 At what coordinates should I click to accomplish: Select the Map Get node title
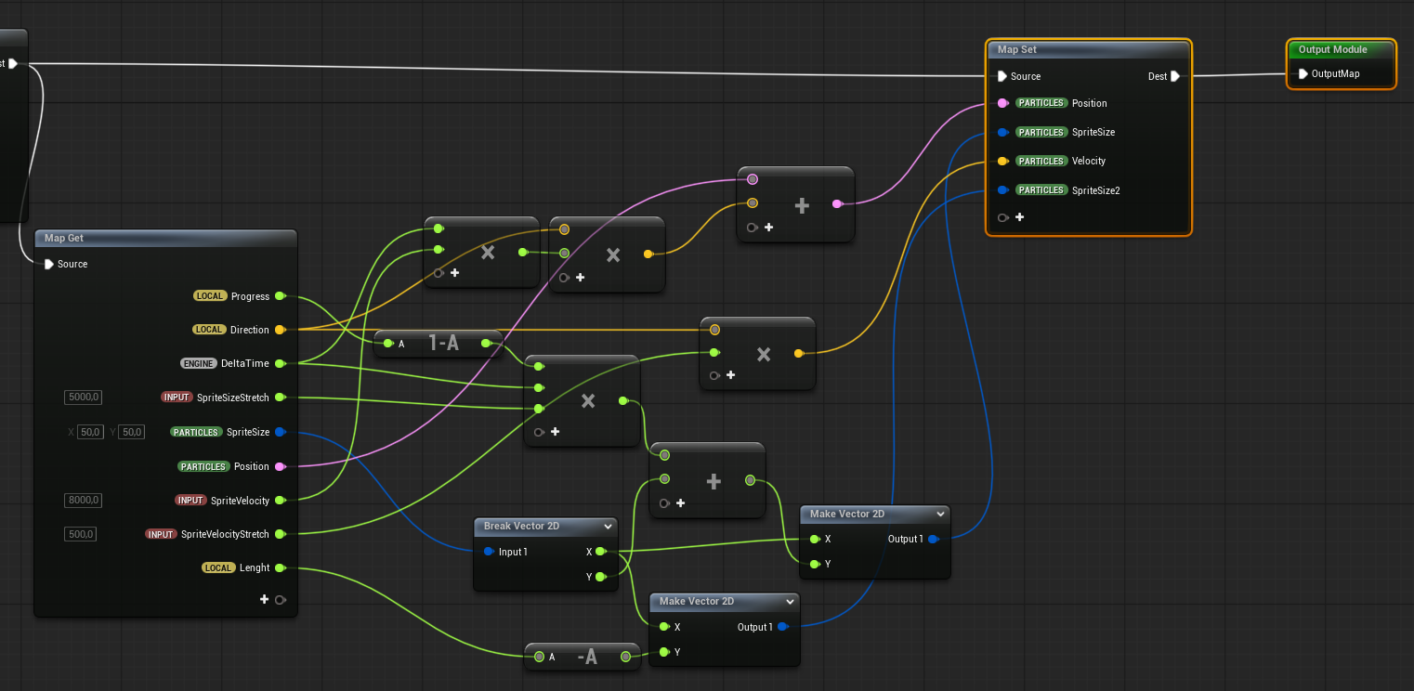(64, 238)
